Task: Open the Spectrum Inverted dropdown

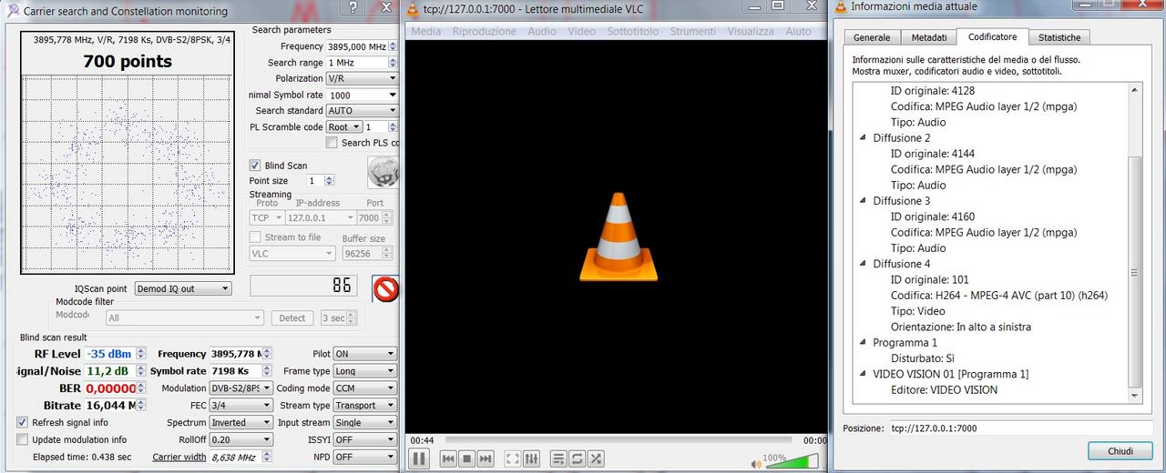Action: [240, 423]
